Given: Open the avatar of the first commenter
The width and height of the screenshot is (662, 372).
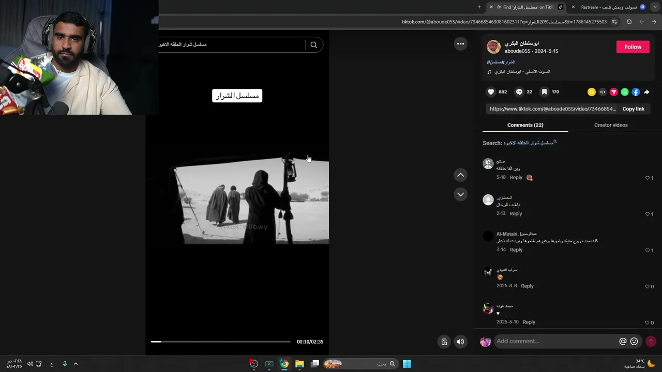Looking at the screenshot, I should tap(488, 164).
